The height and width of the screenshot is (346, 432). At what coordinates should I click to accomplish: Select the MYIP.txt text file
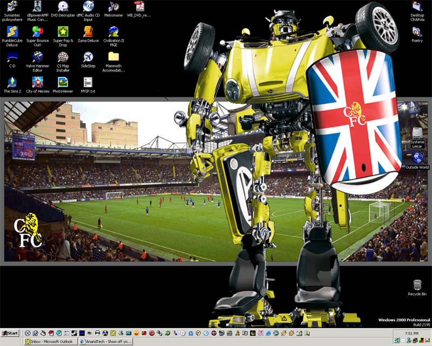pos(88,82)
